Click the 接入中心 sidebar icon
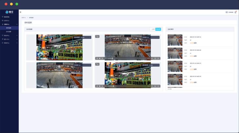Image resolution: width=239 pixels, height=133 pixels. coord(3,39)
